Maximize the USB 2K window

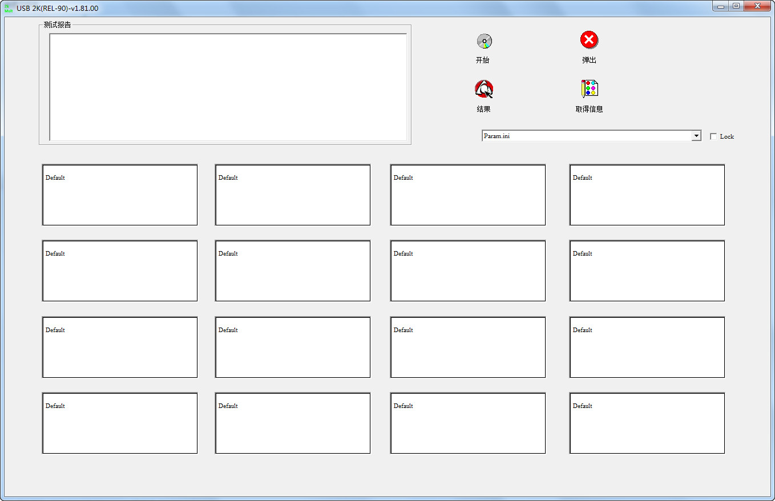(x=736, y=6)
